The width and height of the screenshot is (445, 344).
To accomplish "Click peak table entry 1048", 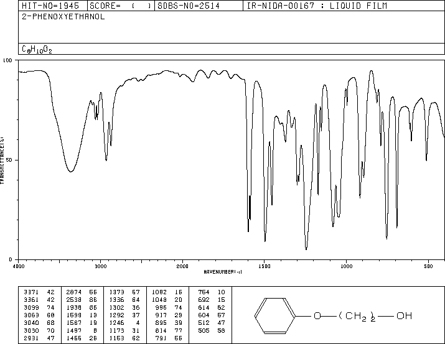I will (159, 299).
